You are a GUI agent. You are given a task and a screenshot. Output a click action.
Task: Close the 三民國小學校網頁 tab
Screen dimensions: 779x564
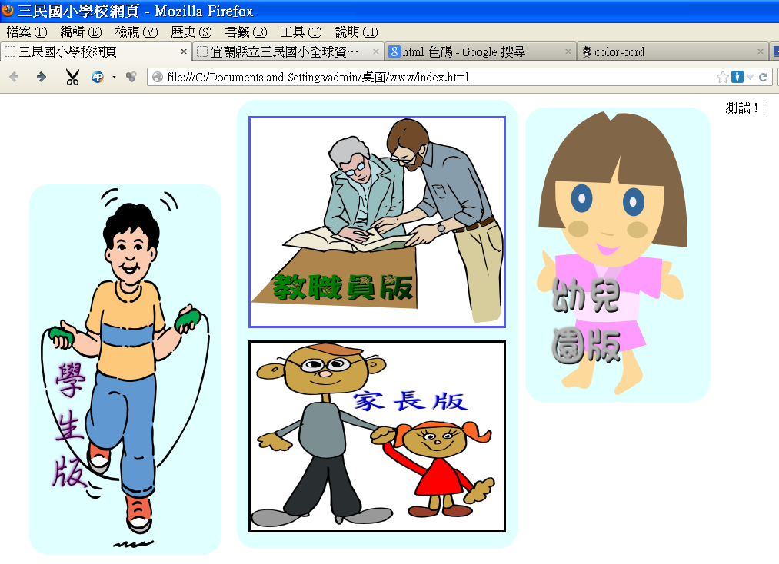(184, 51)
